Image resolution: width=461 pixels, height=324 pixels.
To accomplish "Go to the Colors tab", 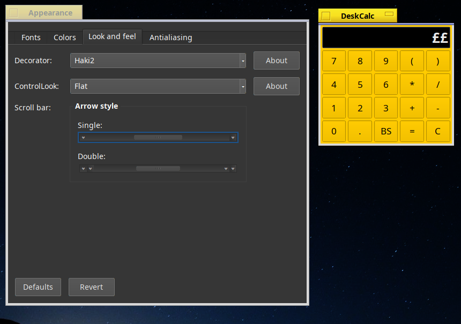I will 65,37.
